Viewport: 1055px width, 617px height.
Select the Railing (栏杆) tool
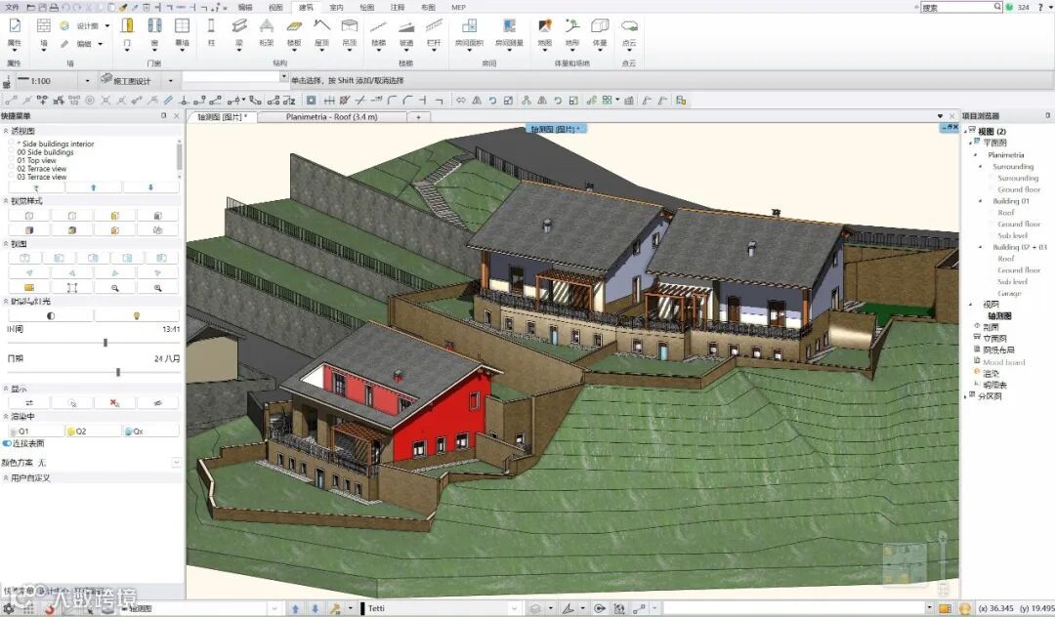click(x=434, y=33)
